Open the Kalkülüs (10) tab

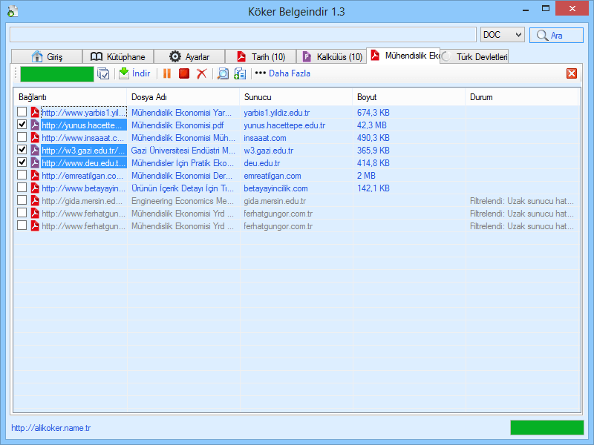click(333, 57)
